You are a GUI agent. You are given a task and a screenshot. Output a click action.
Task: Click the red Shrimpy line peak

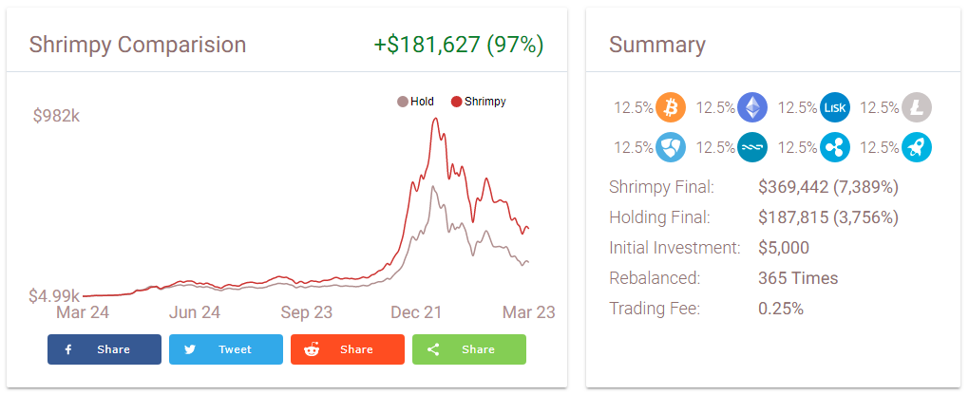click(436, 119)
